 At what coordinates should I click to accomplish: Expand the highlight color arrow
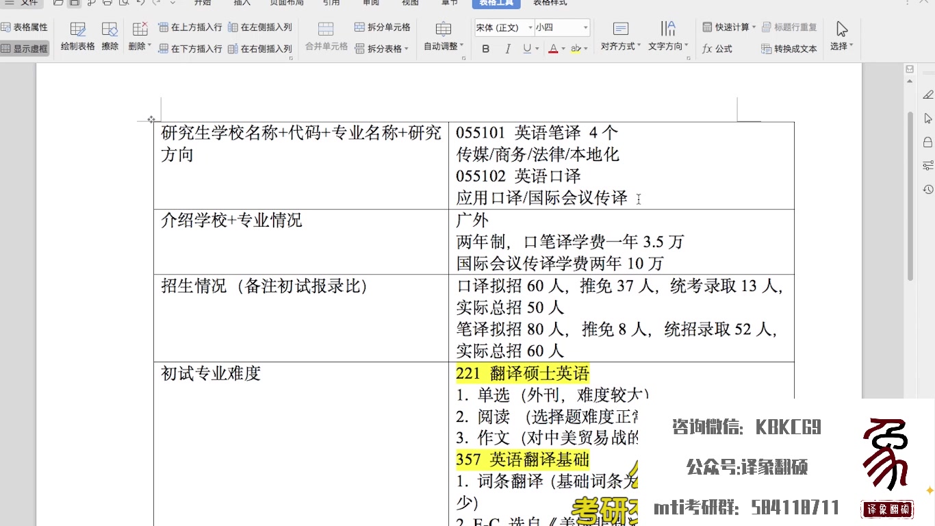coord(586,49)
